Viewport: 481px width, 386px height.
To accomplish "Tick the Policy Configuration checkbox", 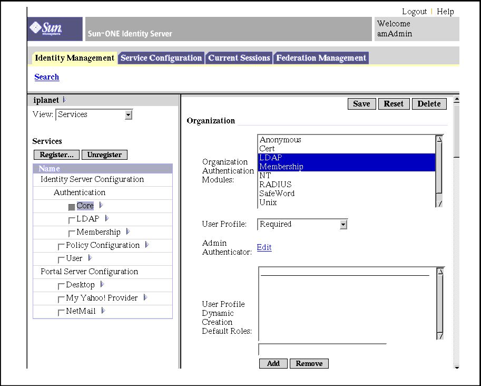I will tap(61, 247).
